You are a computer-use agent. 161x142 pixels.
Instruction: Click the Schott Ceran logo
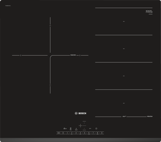[149, 12]
